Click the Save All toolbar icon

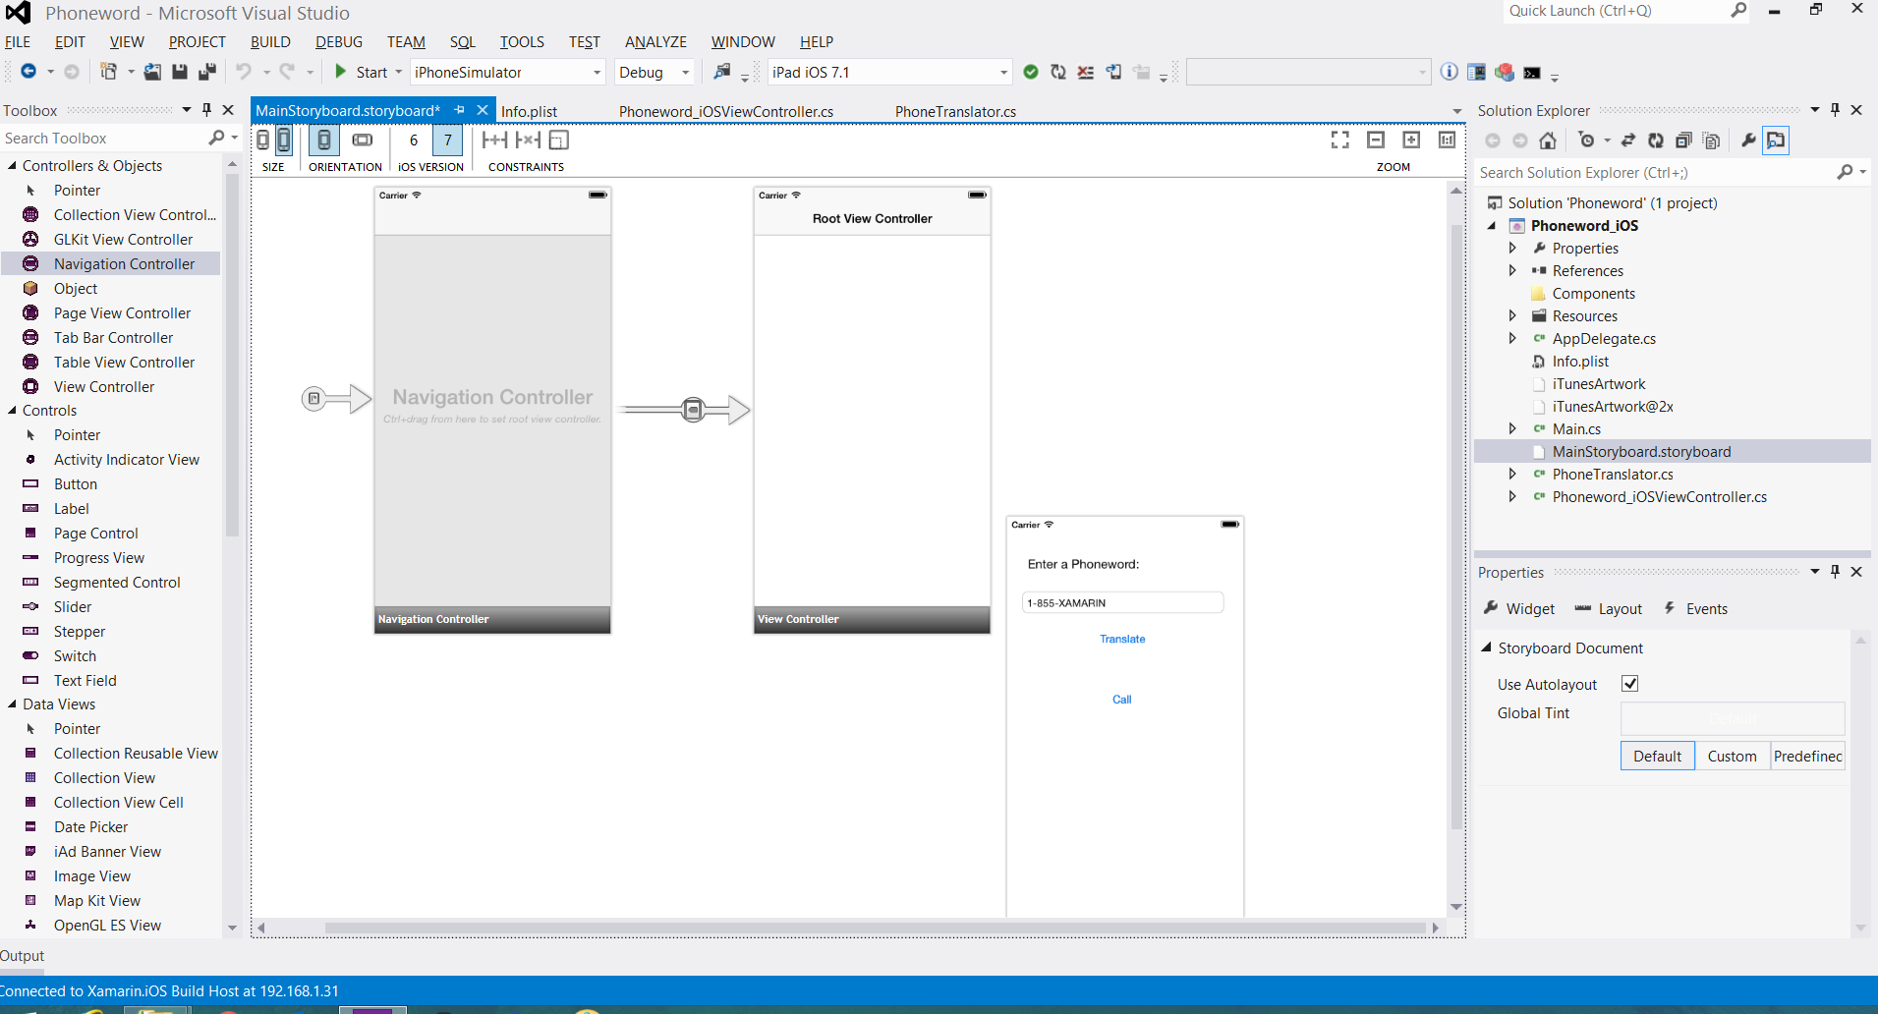(206, 72)
